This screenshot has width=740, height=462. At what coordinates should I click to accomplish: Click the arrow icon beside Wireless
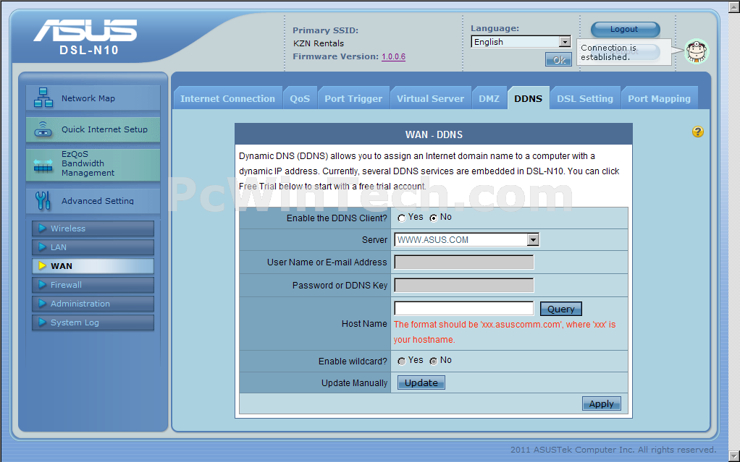pos(42,228)
